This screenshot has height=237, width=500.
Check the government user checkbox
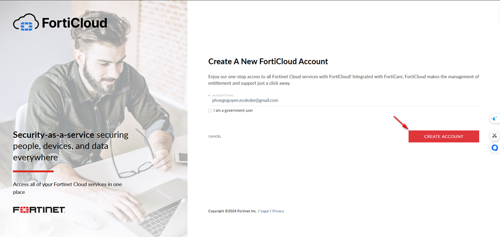pos(210,111)
